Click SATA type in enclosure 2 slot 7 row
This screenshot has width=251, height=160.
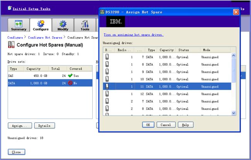coord(149,101)
